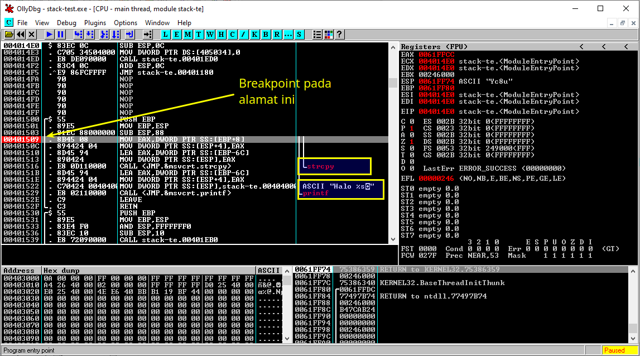This screenshot has width=640, height=356.
Task: Show Executable modules with E button
Action: 176,35
